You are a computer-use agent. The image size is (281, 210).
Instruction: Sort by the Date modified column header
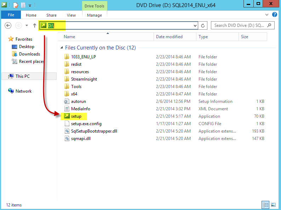coord(175,36)
